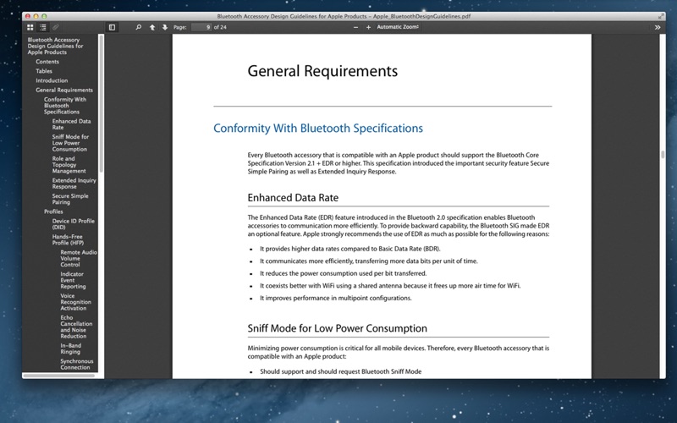Go to next page arrow

pos(165,27)
